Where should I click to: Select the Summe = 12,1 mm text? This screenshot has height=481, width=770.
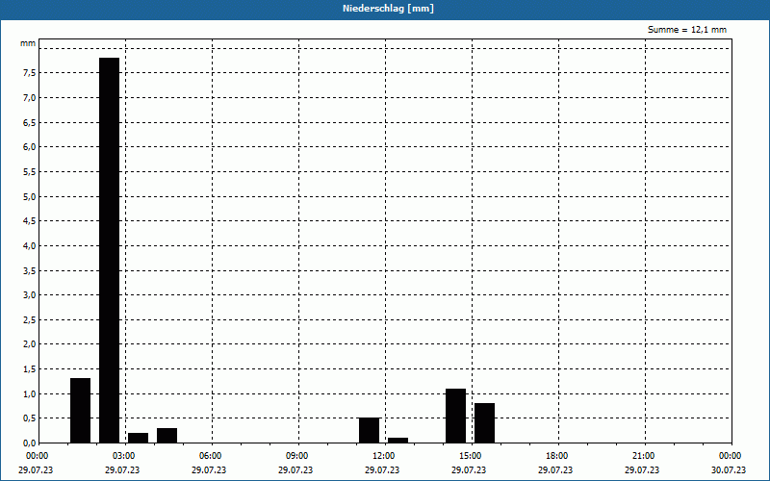tap(687, 30)
